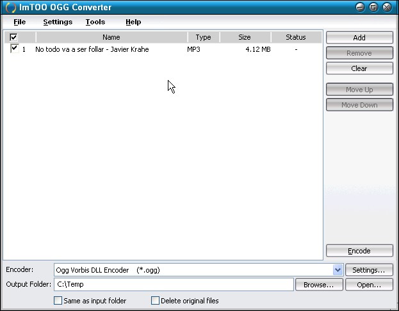Sort the list by the Type column header

click(203, 37)
